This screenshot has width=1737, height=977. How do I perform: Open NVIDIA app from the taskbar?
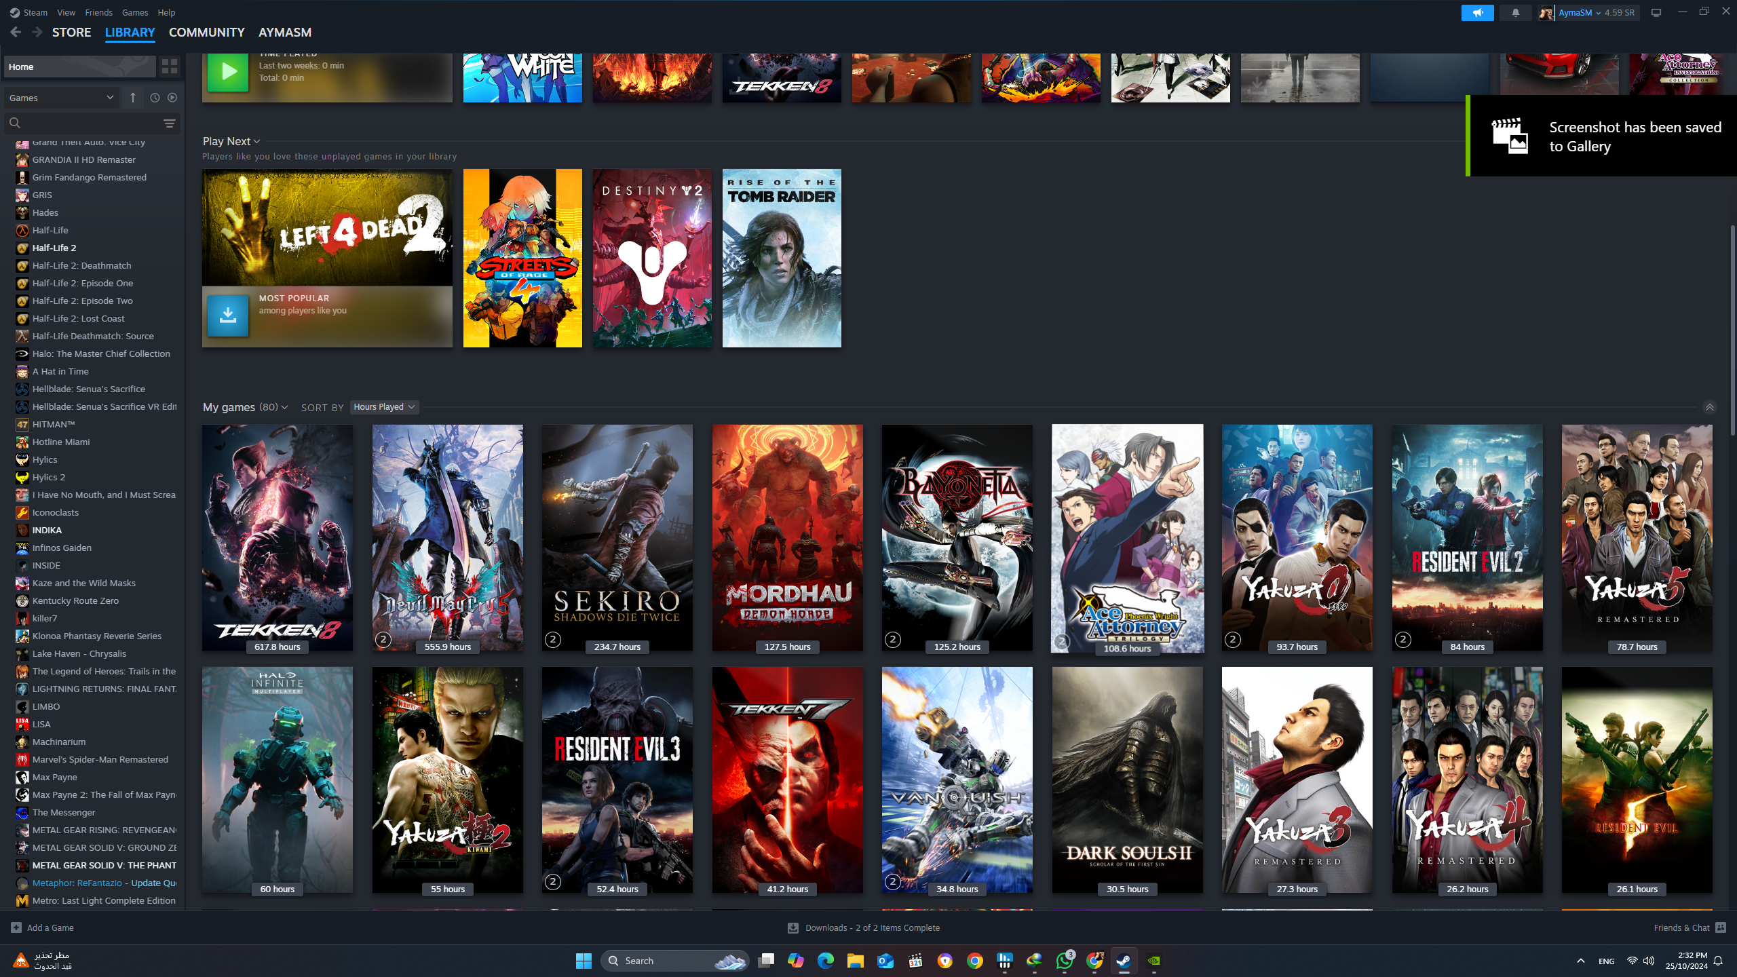pyautogui.click(x=1153, y=961)
